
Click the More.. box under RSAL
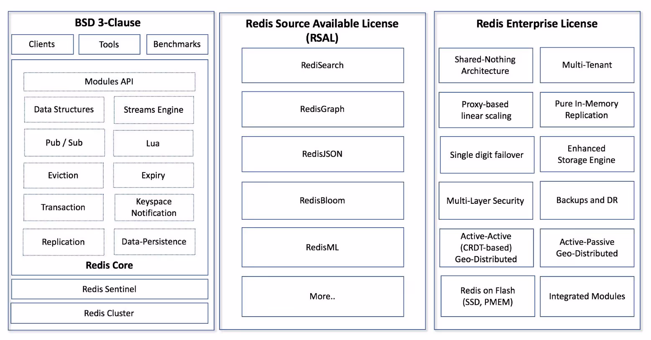(x=322, y=296)
